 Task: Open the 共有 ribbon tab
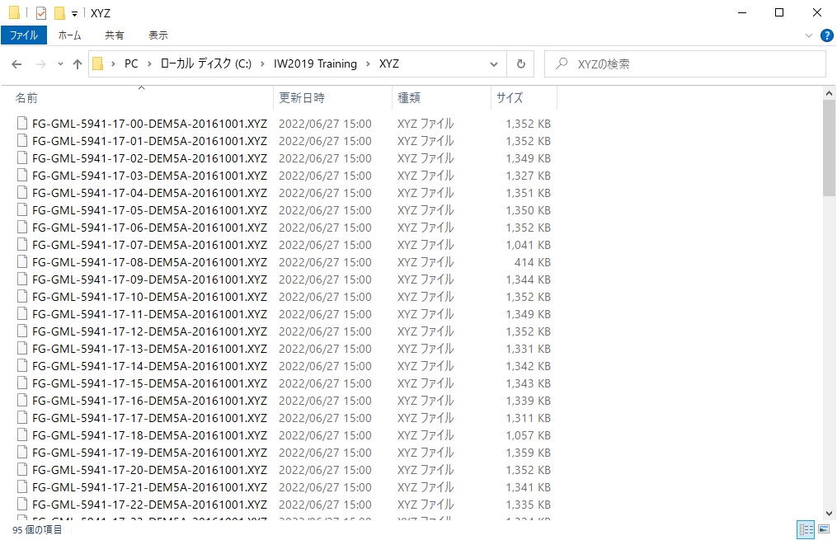point(115,35)
